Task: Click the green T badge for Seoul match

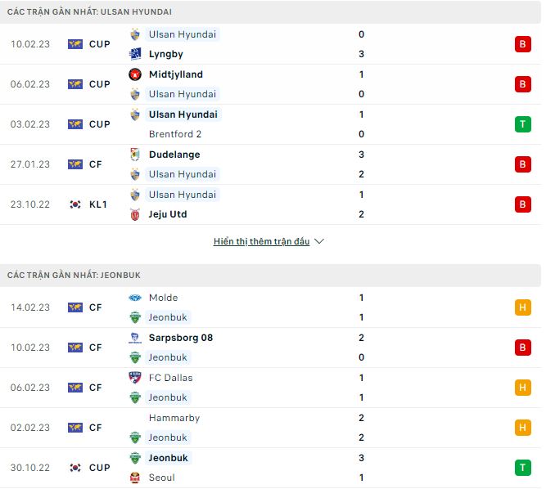Action: click(523, 468)
